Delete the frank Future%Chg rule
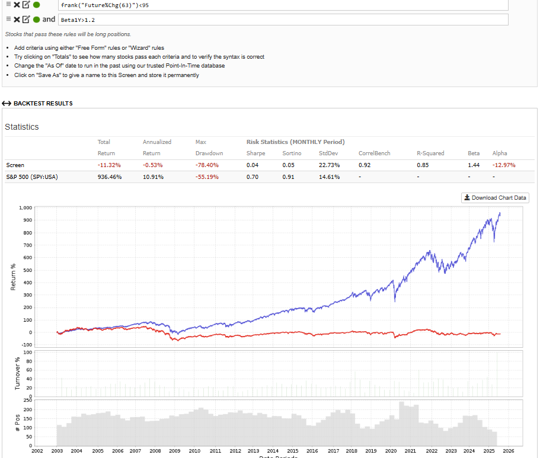Viewport: 540px width, 458px height. 17,5
